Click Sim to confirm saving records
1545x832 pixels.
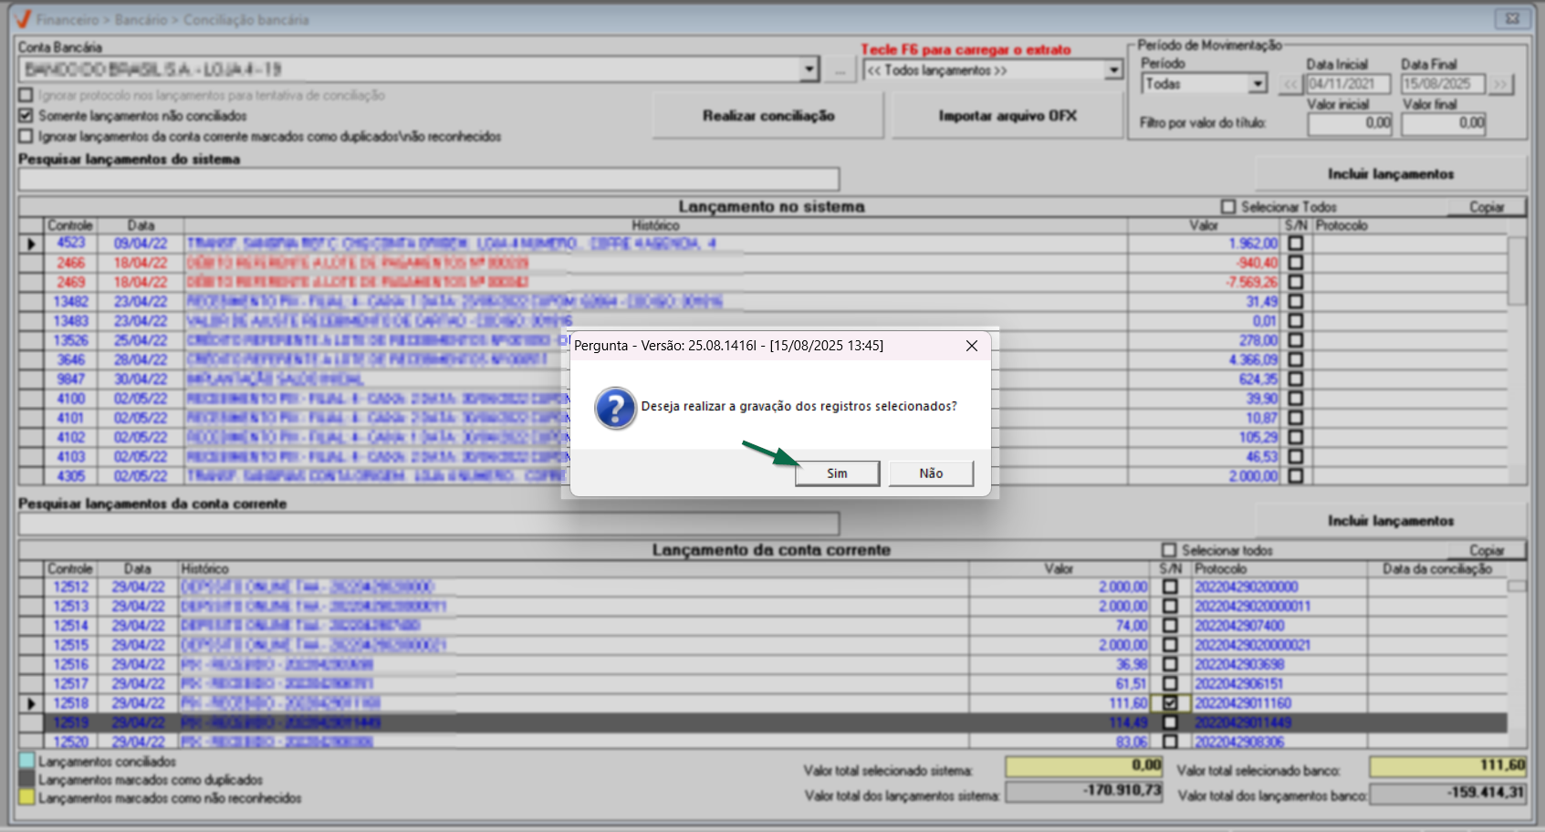[x=837, y=473]
